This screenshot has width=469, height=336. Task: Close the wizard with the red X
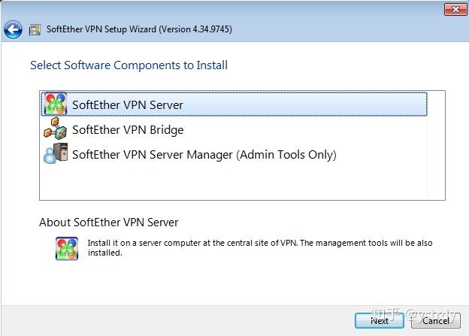click(x=455, y=10)
